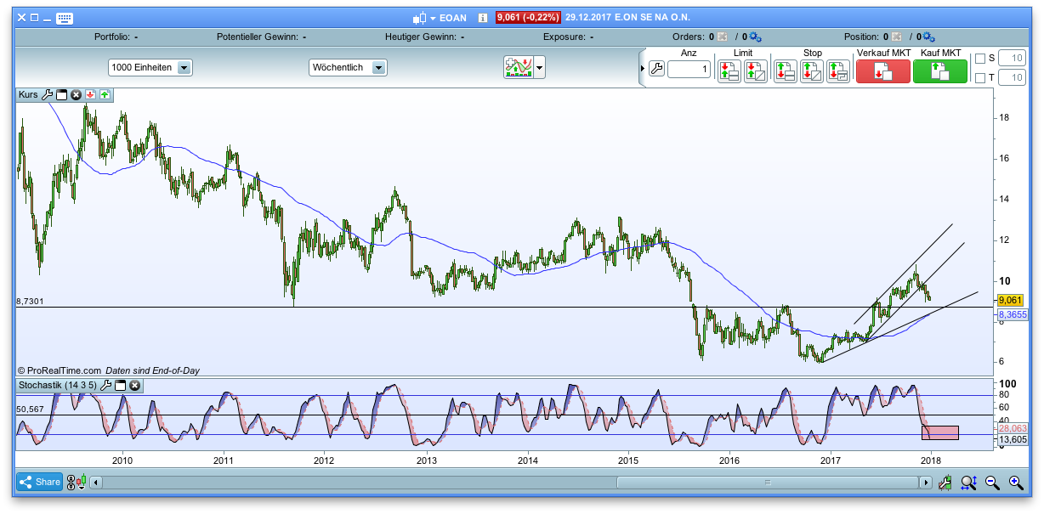This screenshot has width=1044, height=514.
Task: Click the drawing tools icon at bottom right
Action: click(x=945, y=483)
